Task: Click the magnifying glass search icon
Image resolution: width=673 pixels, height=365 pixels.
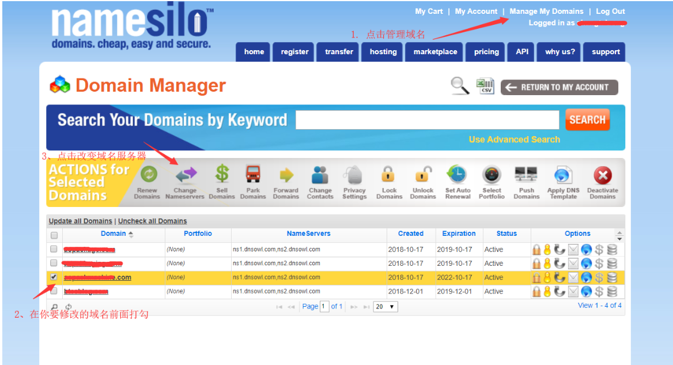Action: click(460, 86)
